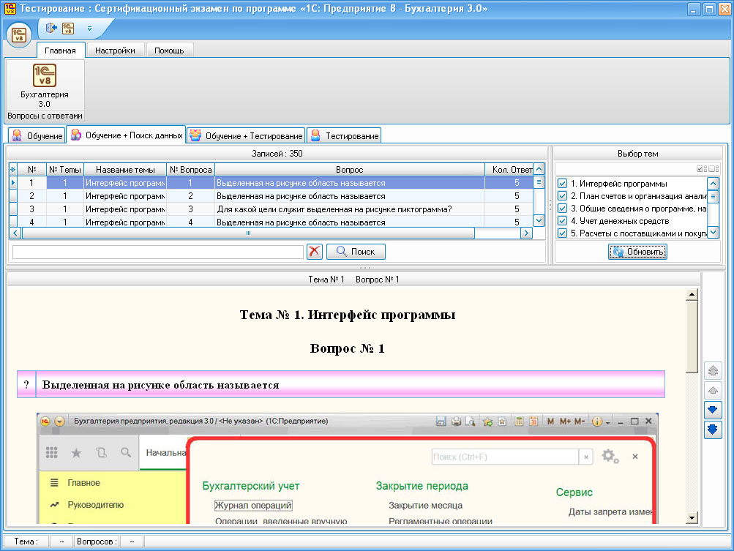Open the round 1C application menu button
The image size is (734, 551).
pos(20,34)
